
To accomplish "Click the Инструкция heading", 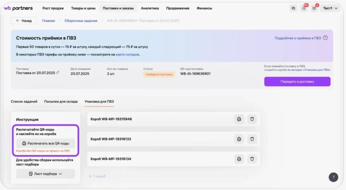I will click(x=27, y=120).
